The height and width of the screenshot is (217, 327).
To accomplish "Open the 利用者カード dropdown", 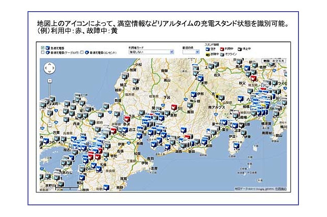I will pyautogui.click(x=151, y=52).
